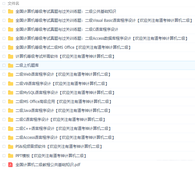195x169 pixels.
Task: Select the 二级上机题库 row checkbox
Action: 4,65
